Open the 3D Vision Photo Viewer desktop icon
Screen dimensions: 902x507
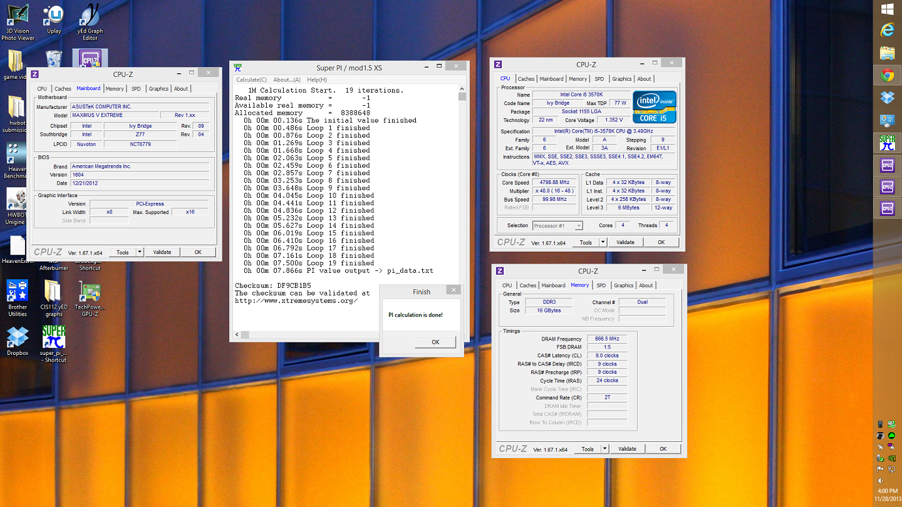(18, 23)
